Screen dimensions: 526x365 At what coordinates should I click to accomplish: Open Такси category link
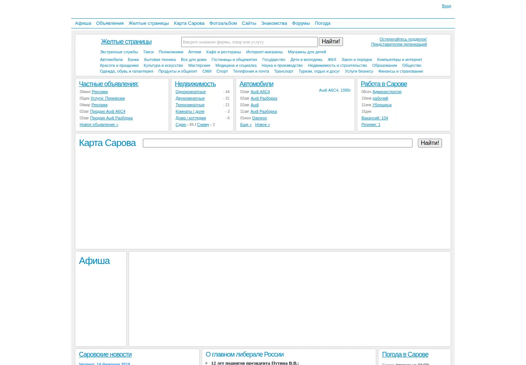tap(148, 52)
